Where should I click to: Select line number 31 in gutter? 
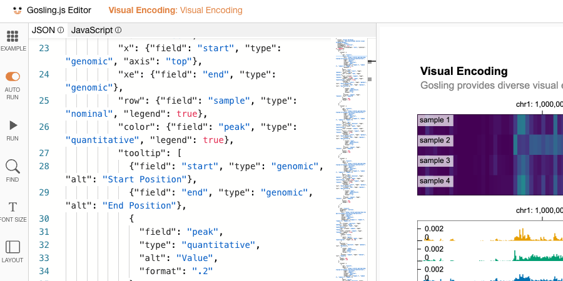[44, 232]
